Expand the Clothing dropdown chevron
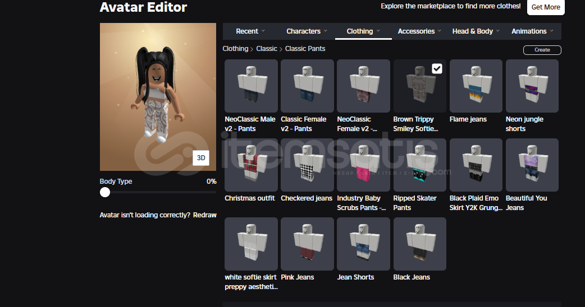 [378, 31]
